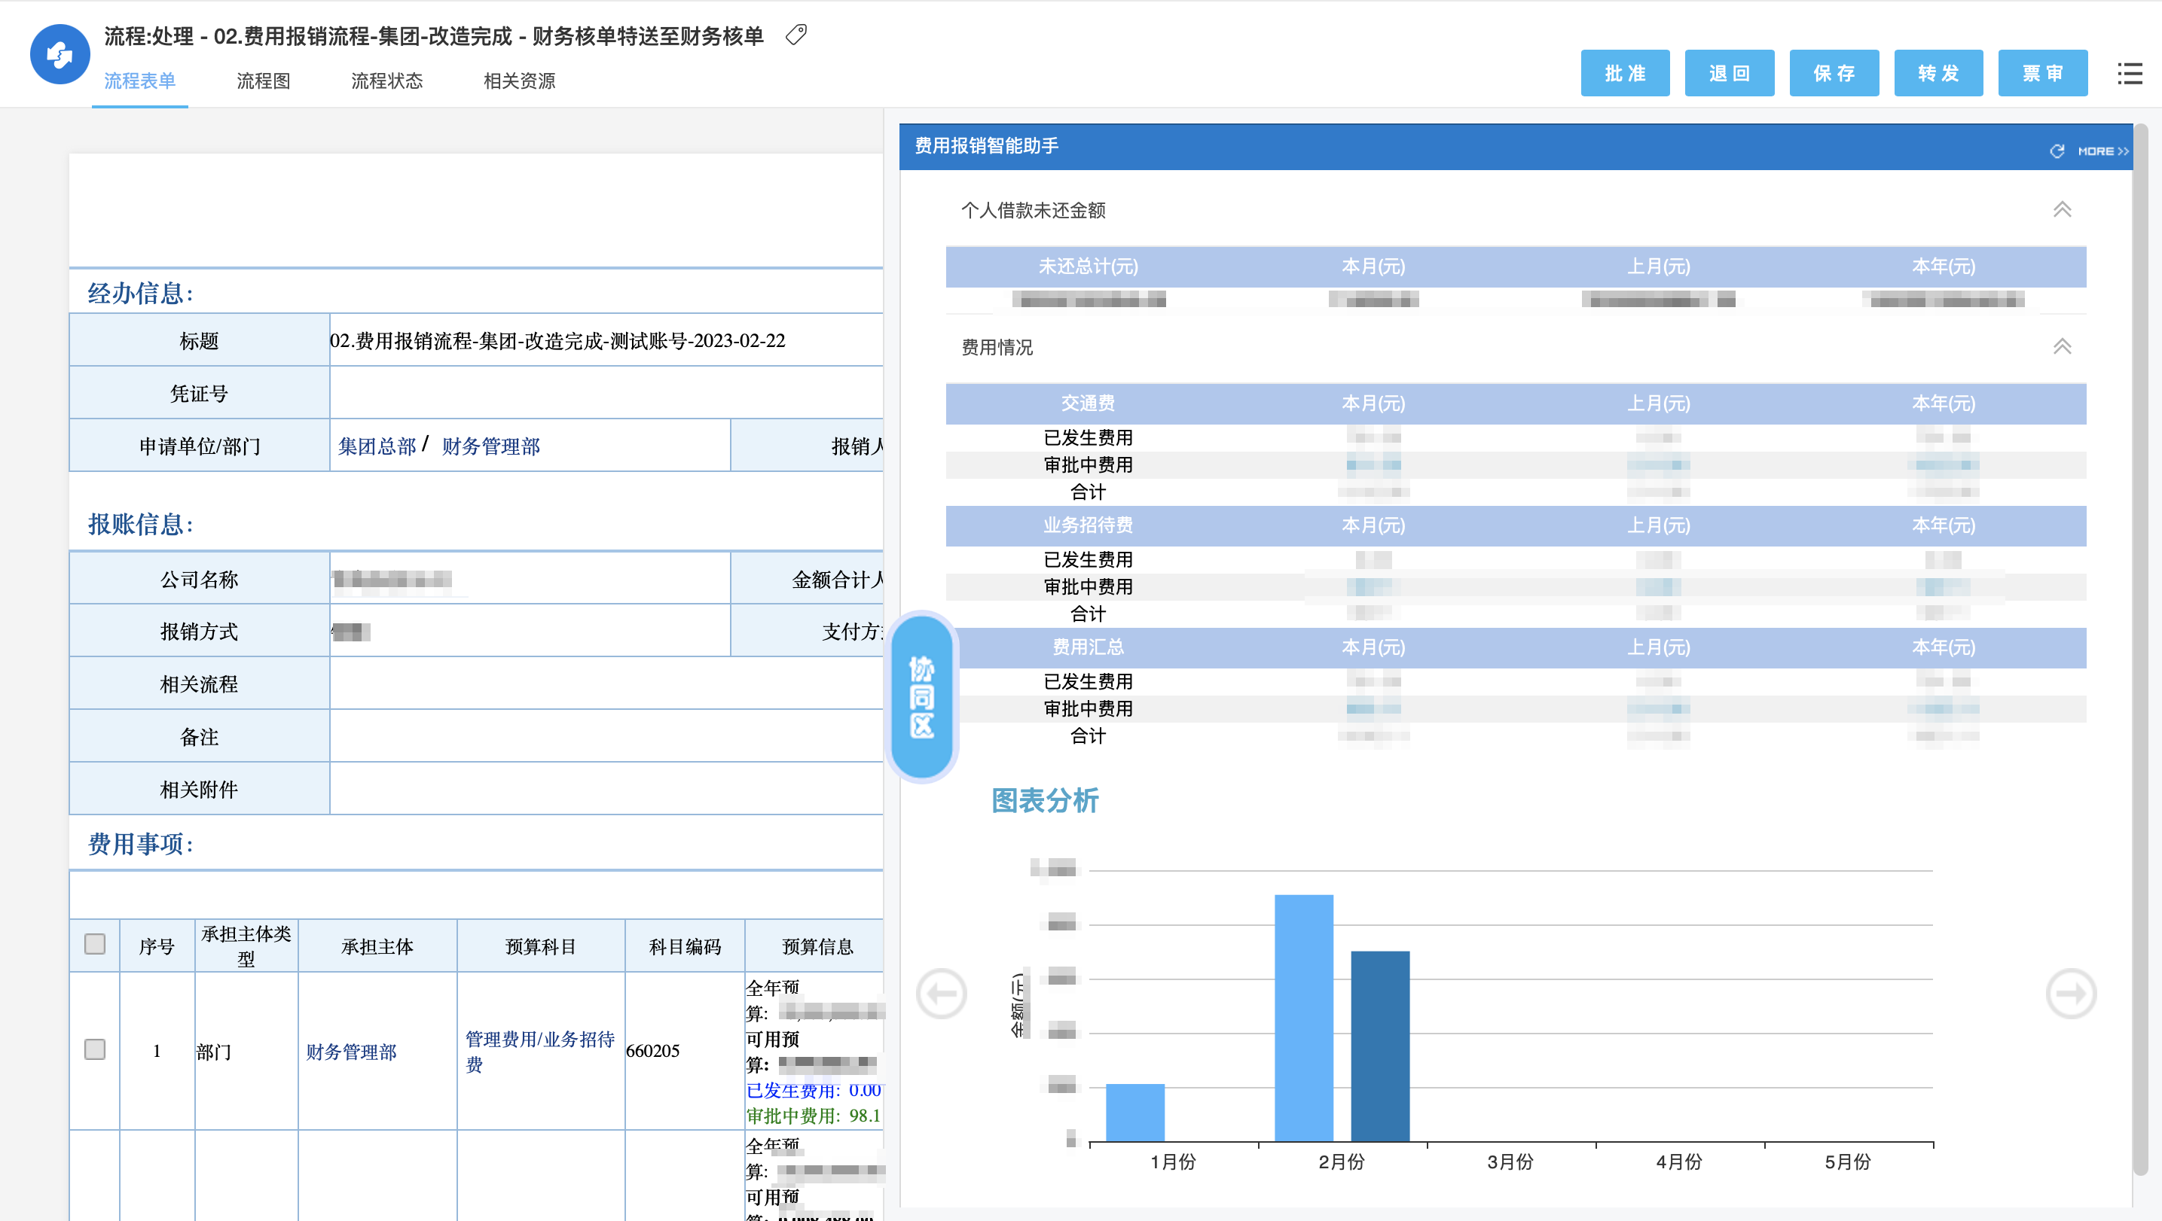Image resolution: width=2162 pixels, height=1221 pixels.
Task: Click the refresh icon in assistant header
Action: (2057, 151)
